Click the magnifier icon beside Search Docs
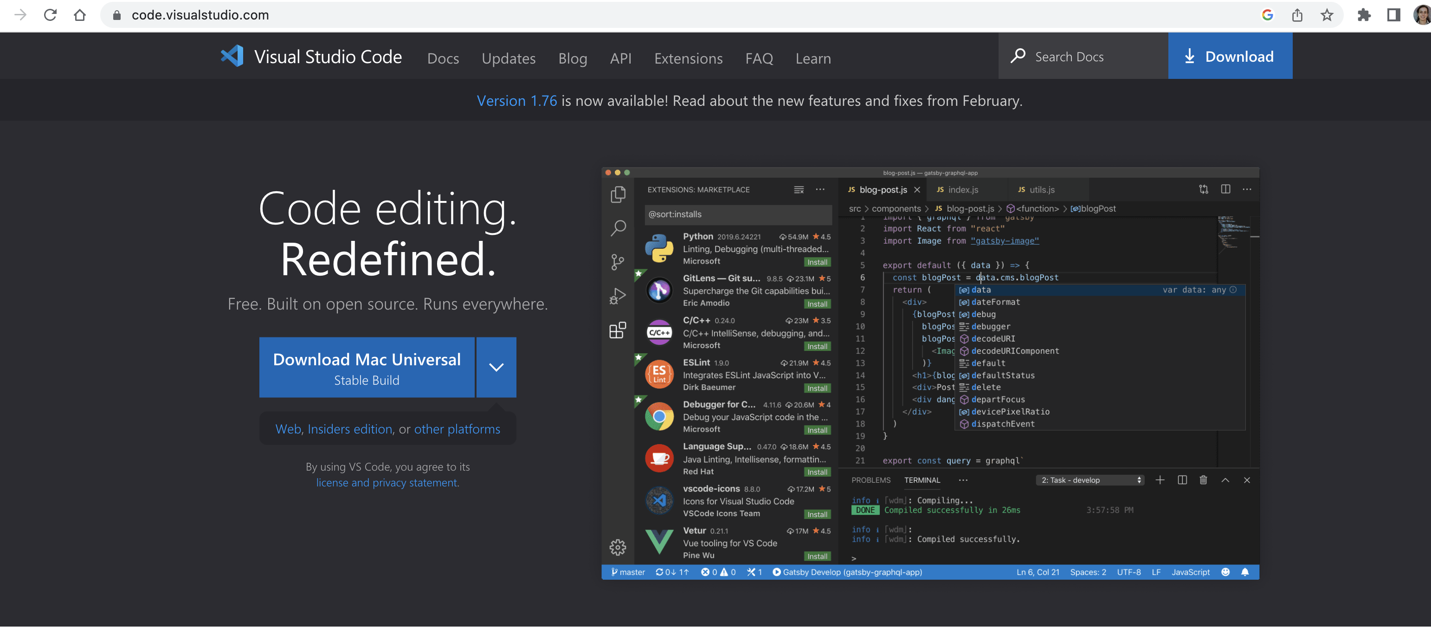This screenshot has width=1431, height=634. point(1018,56)
